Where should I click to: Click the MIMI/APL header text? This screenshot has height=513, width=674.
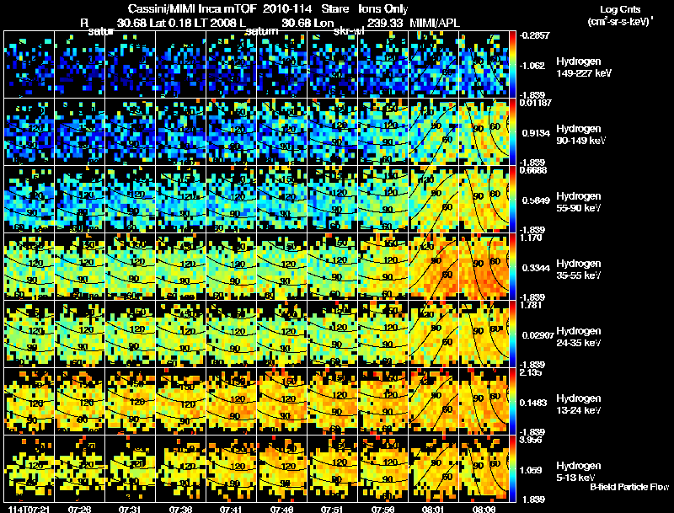(435, 23)
